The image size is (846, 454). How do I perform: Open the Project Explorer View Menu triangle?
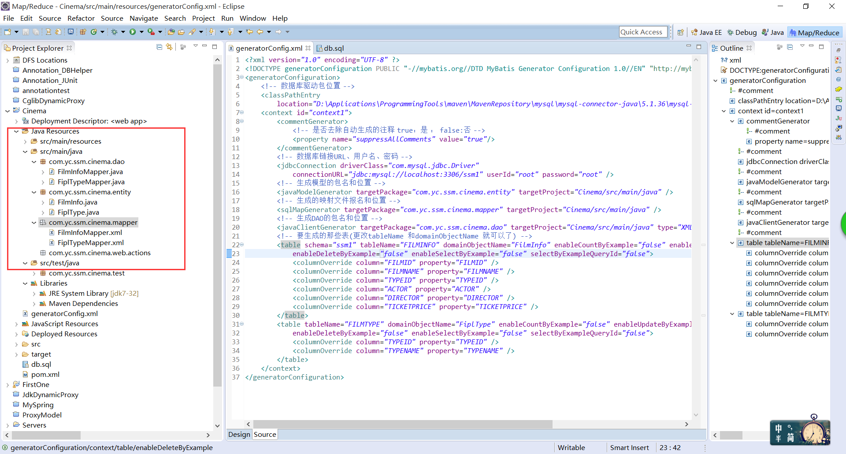tap(195, 46)
